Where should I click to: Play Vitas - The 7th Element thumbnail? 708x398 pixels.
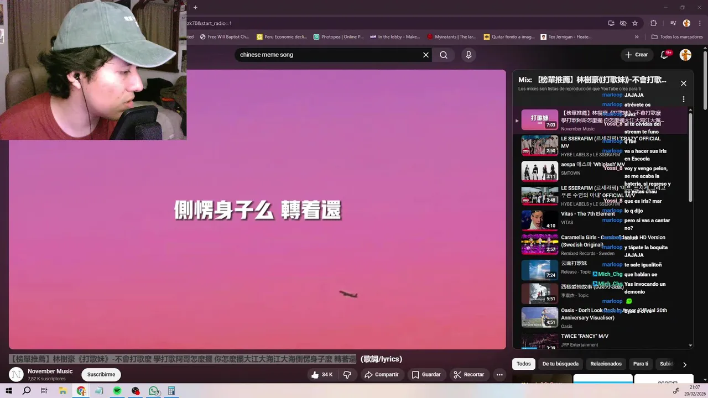click(539, 221)
